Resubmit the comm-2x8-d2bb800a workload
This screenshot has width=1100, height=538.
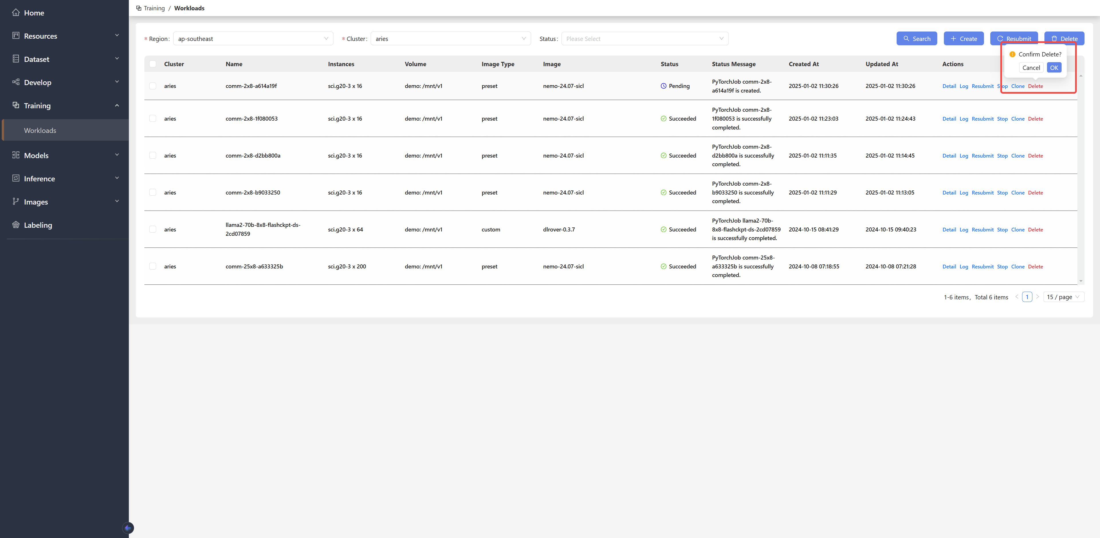pos(982,156)
